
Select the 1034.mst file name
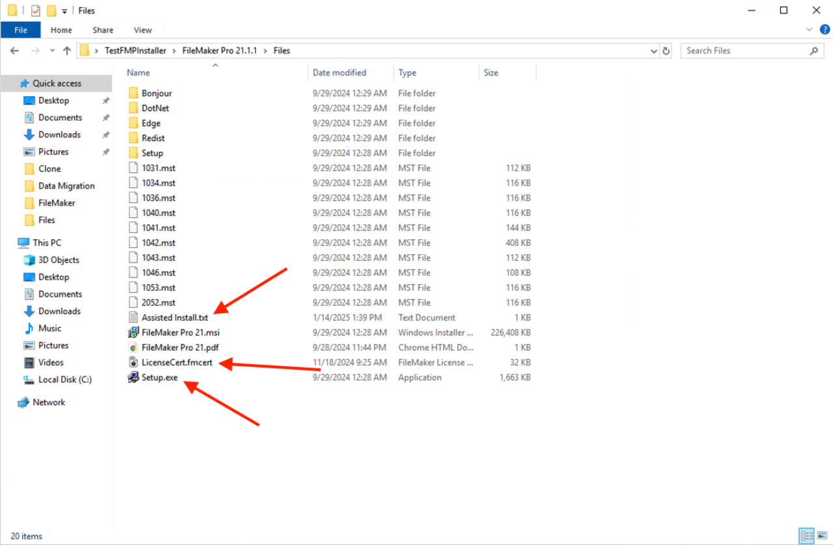(x=158, y=183)
